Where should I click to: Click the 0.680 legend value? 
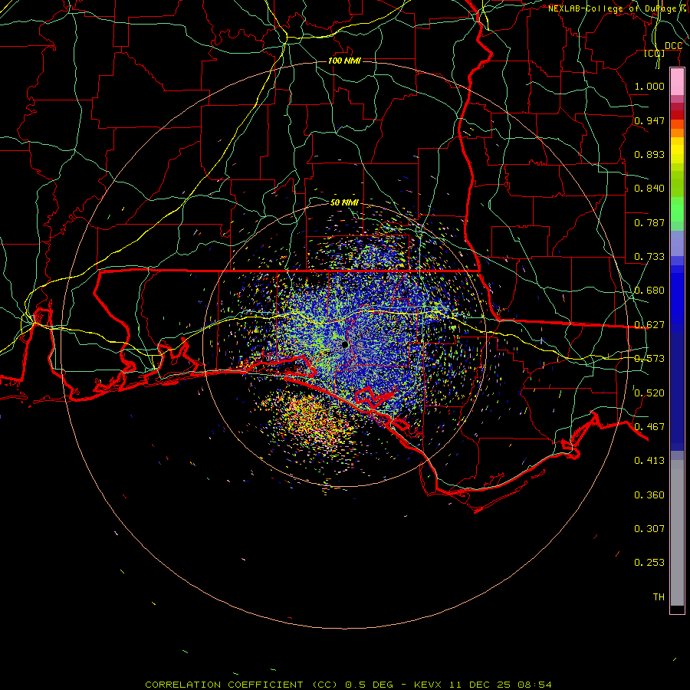click(649, 291)
